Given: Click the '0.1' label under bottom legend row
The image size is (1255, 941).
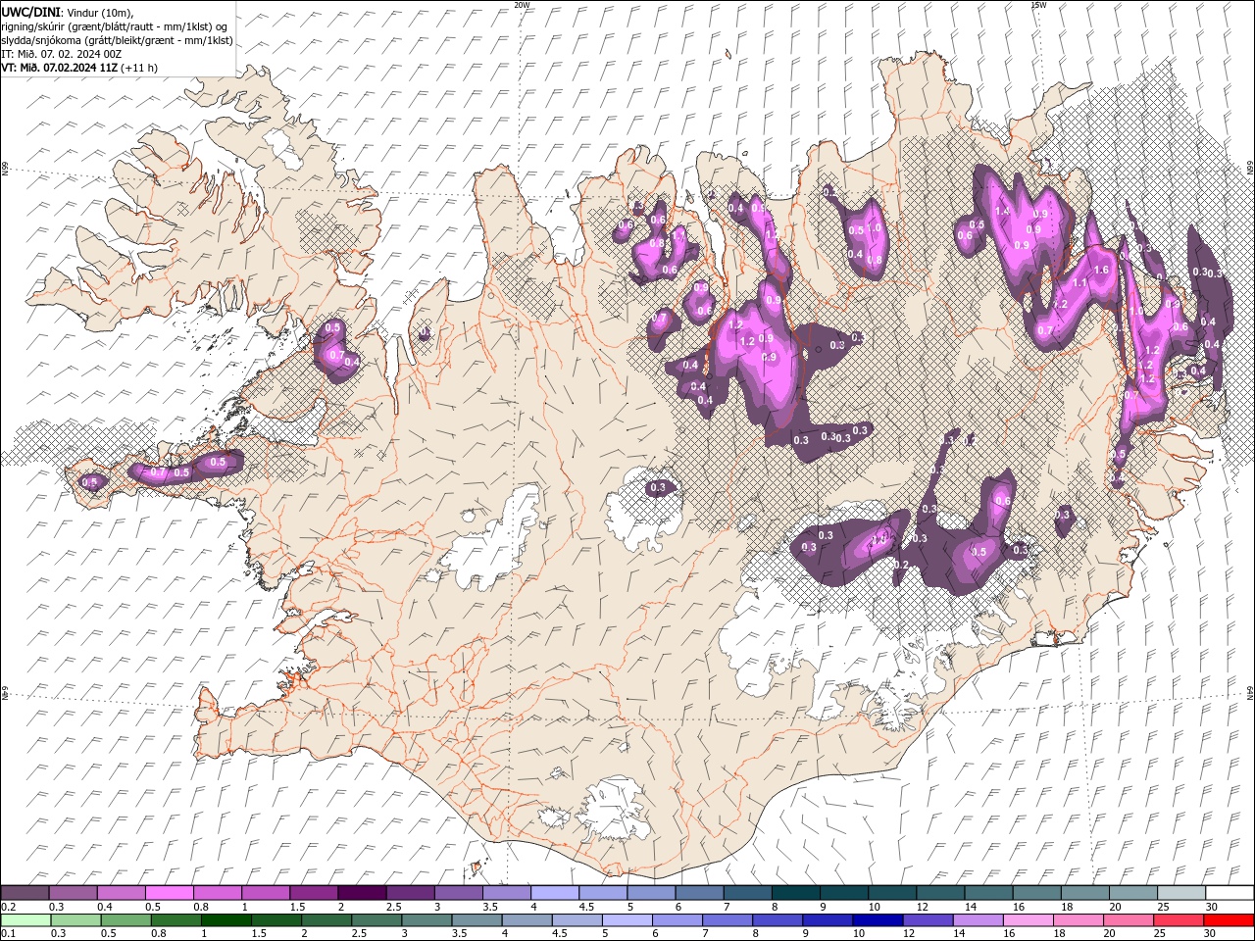Looking at the screenshot, I should pyautogui.click(x=8, y=933).
